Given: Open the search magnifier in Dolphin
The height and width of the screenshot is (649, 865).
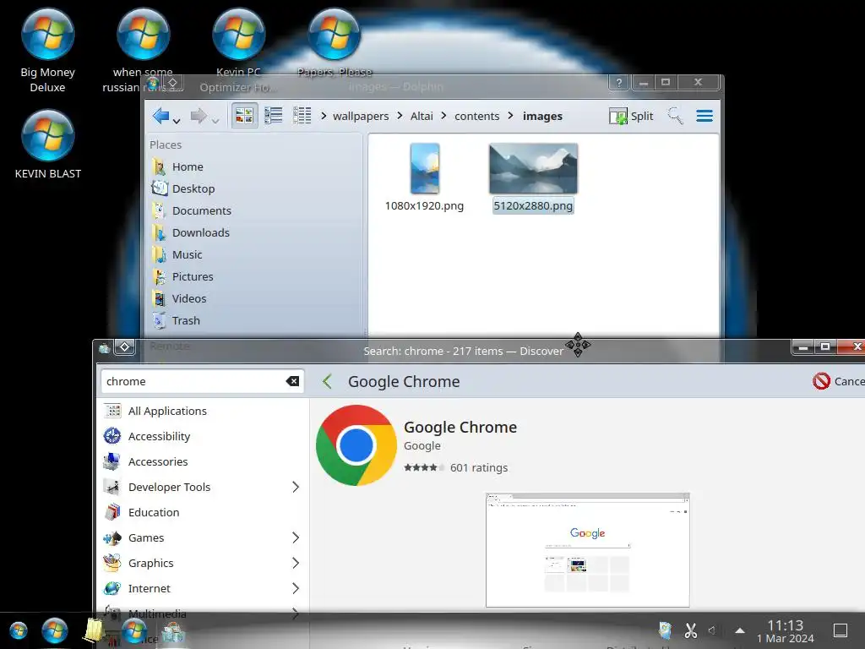Looking at the screenshot, I should click(675, 116).
